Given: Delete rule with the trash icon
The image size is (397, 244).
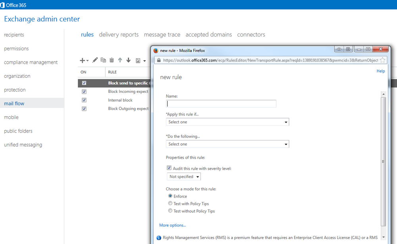Looking at the screenshot, I should (x=112, y=60).
